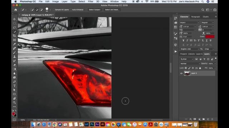Open the Select menu
Viewport: 229px width, 128px height.
click(82, 1)
